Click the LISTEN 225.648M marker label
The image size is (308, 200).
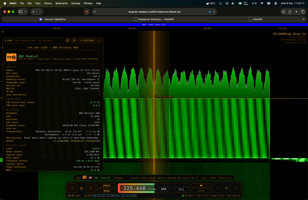[x=163, y=96]
